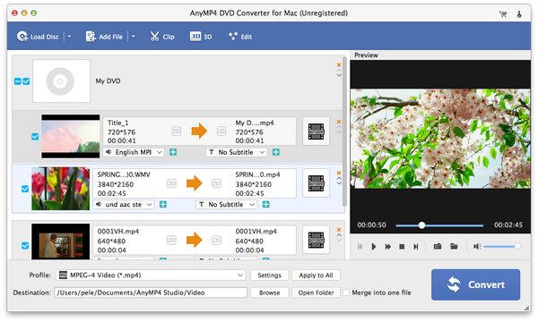Click the flower preview video frame

(440, 139)
